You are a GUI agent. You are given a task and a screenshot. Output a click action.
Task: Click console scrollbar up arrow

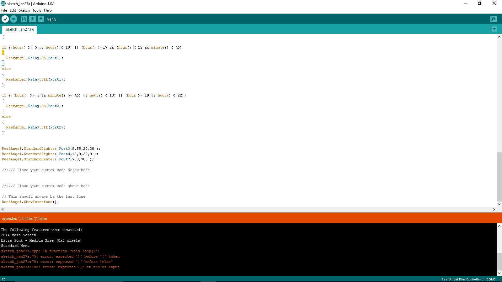(499, 226)
